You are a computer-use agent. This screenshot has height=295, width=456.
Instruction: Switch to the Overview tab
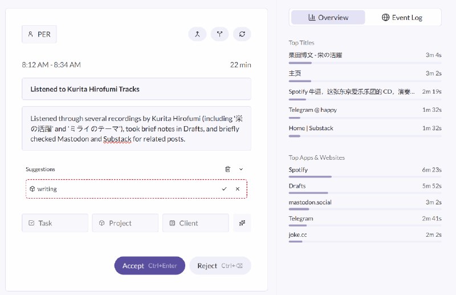328,17
